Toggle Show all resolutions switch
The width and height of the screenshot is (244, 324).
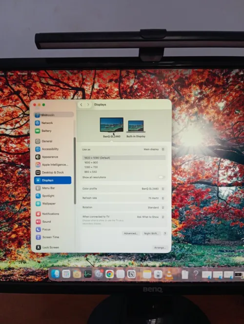click(162, 177)
